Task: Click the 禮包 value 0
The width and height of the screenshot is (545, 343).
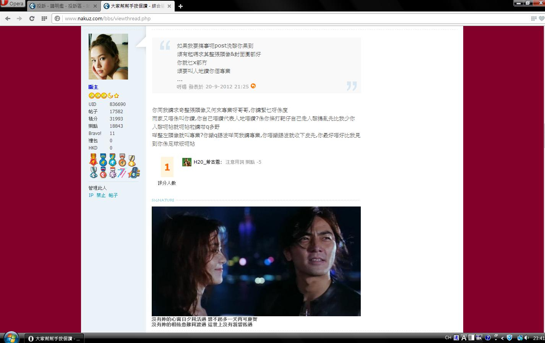Action: (x=111, y=140)
